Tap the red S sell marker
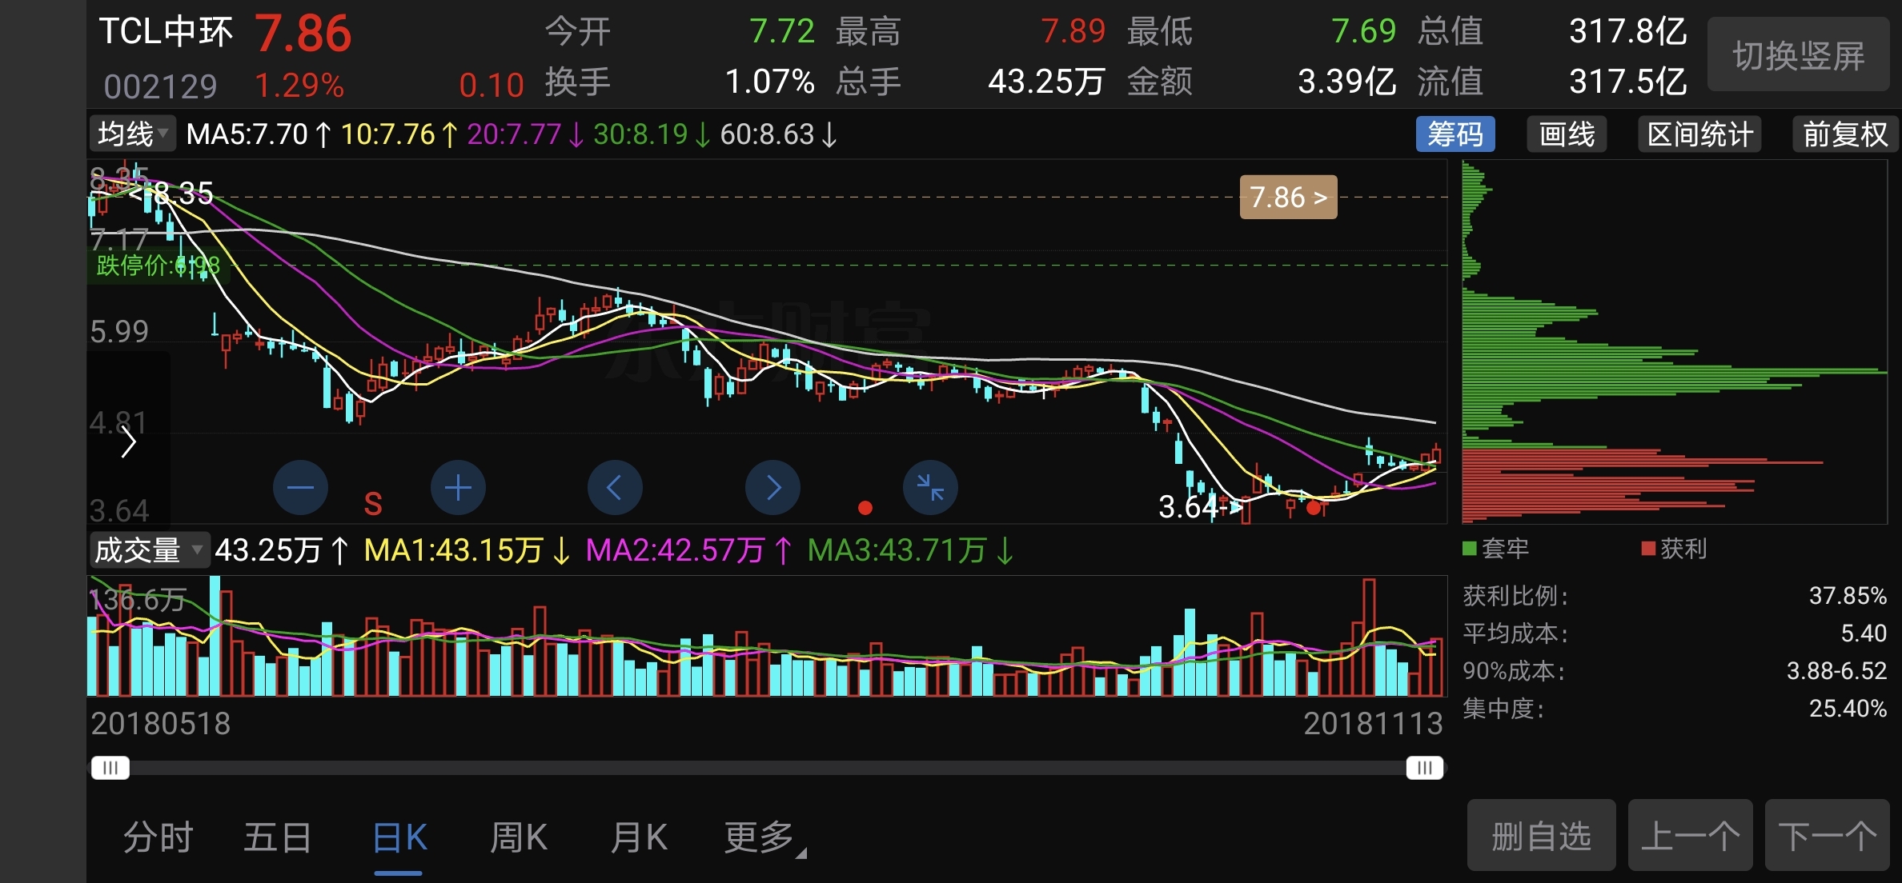The width and height of the screenshot is (1902, 883). tap(373, 504)
